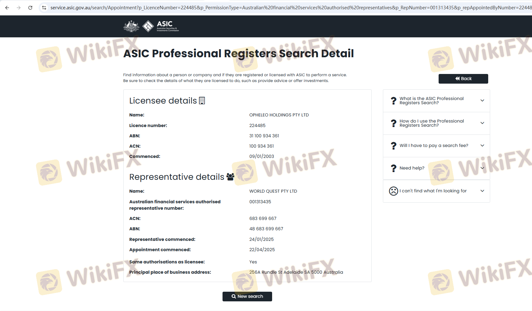This screenshot has height=311, width=532.
Task: Click the browser forward arrow
Action: point(19,8)
